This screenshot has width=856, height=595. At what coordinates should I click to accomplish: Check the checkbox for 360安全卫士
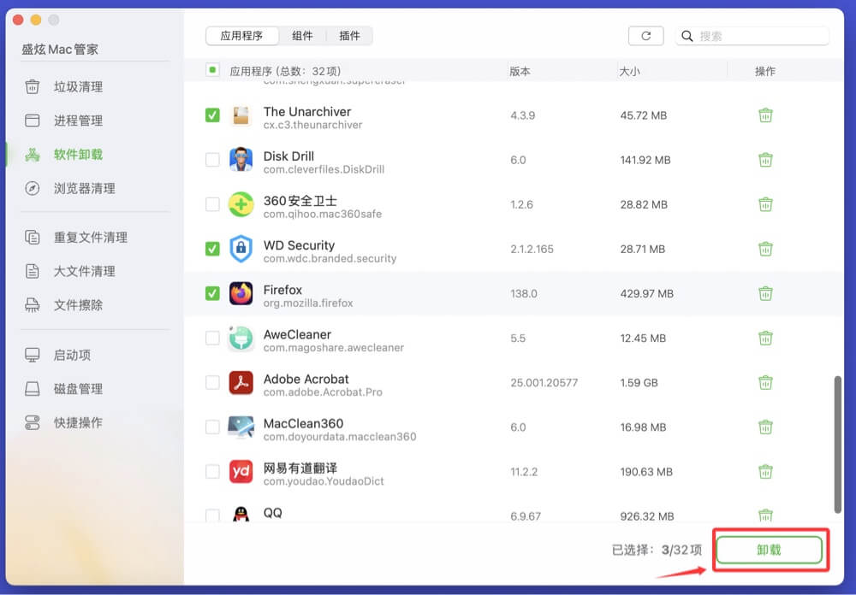click(211, 203)
